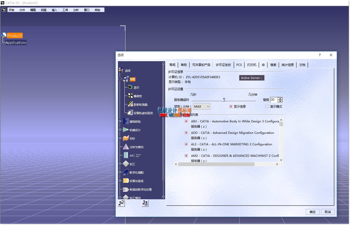Click the options tree scroll-down arrow
This screenshot has height=225, width=350.
[163, 197]
